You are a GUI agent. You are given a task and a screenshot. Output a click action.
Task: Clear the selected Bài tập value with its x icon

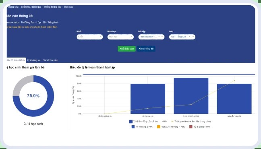coord(159,37)
